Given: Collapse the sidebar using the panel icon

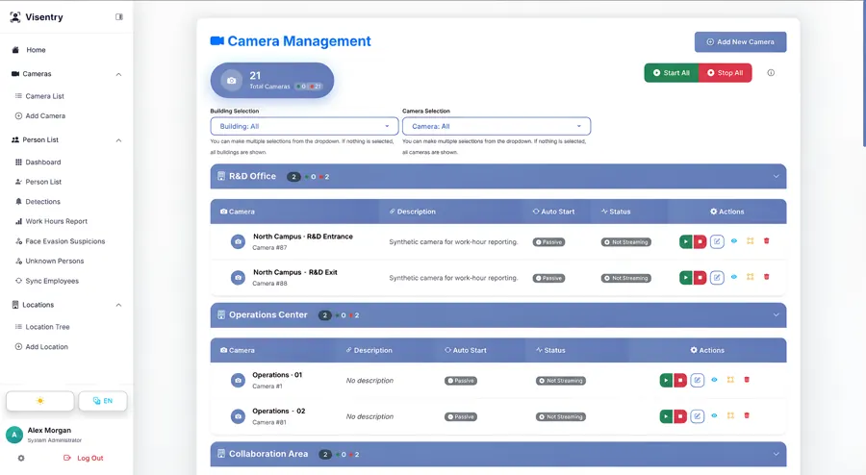Looking at the screenshot, I should 118,17.
